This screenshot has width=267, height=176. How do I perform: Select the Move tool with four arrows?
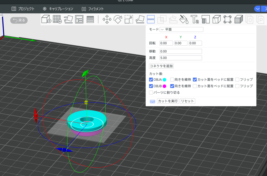(x=107, y=19)
